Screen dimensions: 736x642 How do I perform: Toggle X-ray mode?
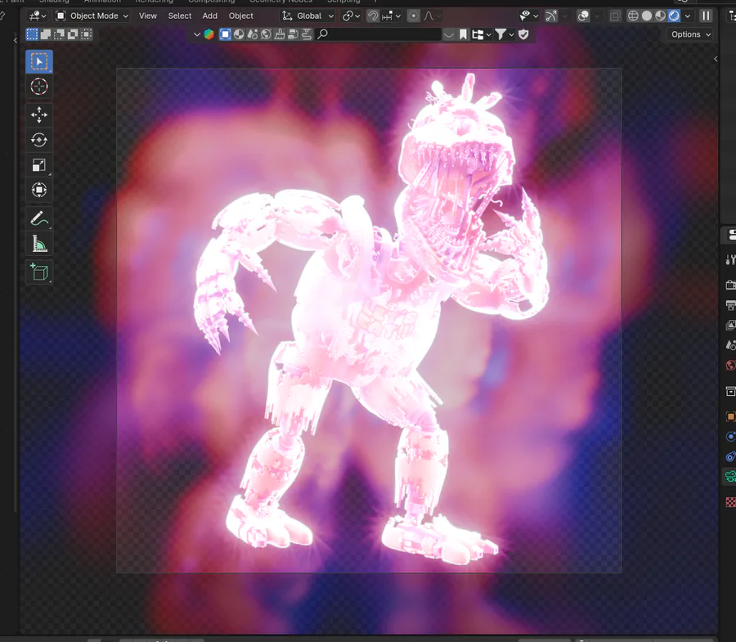click(x=615, y=16)
